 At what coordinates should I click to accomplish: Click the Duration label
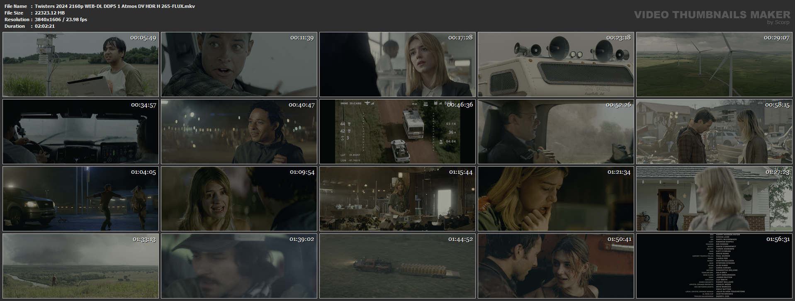[15, 26]
